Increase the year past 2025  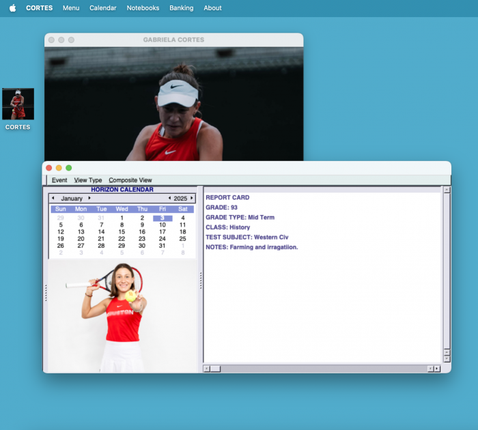click(x=192, y=198)
